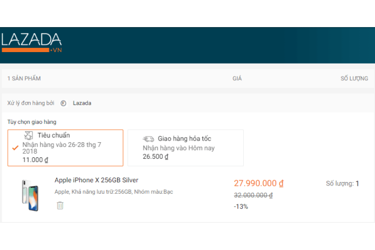Click the SỐ LƯỢNG column header
375x250 pixels.
[354, 79]
